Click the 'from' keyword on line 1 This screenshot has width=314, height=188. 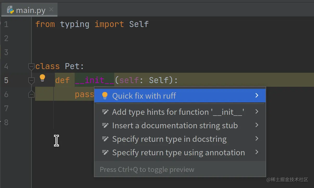tap(45, 24)
